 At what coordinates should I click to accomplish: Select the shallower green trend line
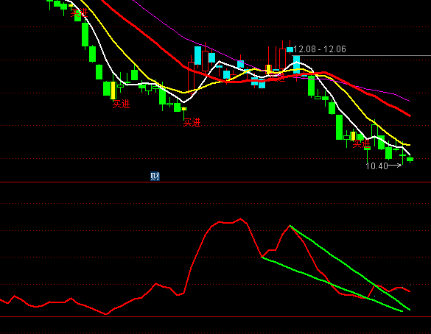point(332,284)
